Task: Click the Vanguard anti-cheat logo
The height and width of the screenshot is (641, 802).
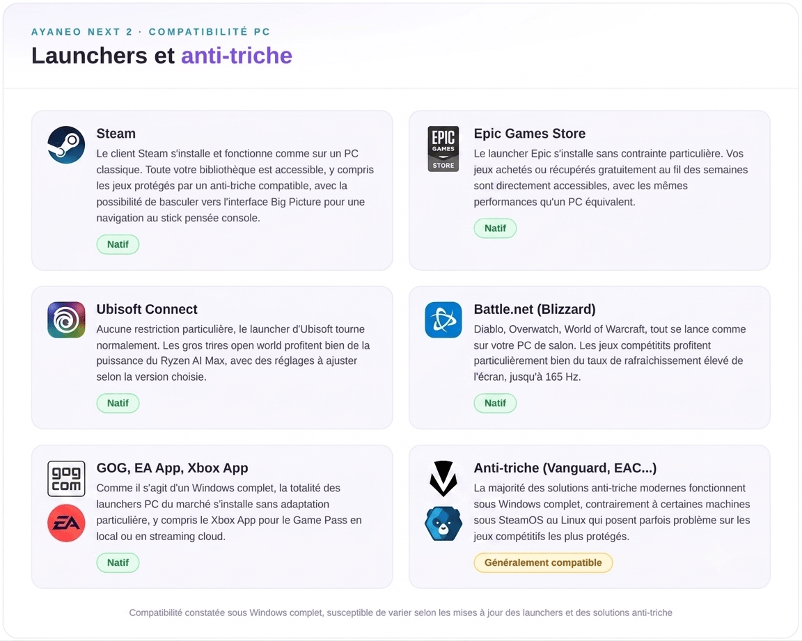Action: [x=443, y=478]
